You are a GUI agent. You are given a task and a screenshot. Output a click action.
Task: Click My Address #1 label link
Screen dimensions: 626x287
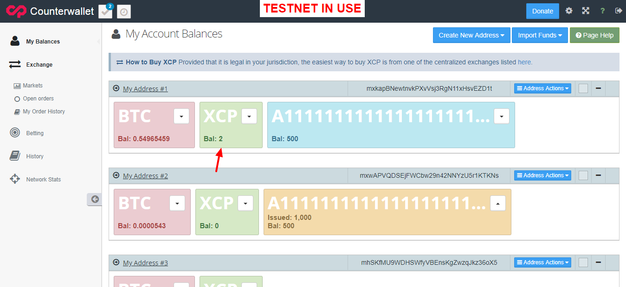click(x=145, y=89)
